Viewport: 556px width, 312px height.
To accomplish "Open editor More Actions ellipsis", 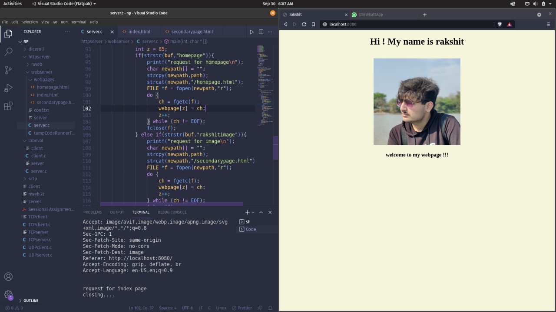I will [270, 32].
